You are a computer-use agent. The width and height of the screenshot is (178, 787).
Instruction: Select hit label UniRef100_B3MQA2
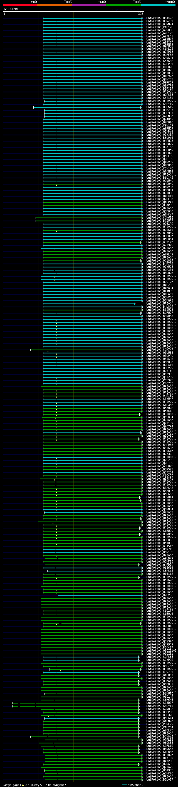pyautogui.click(x=160, y=301)
